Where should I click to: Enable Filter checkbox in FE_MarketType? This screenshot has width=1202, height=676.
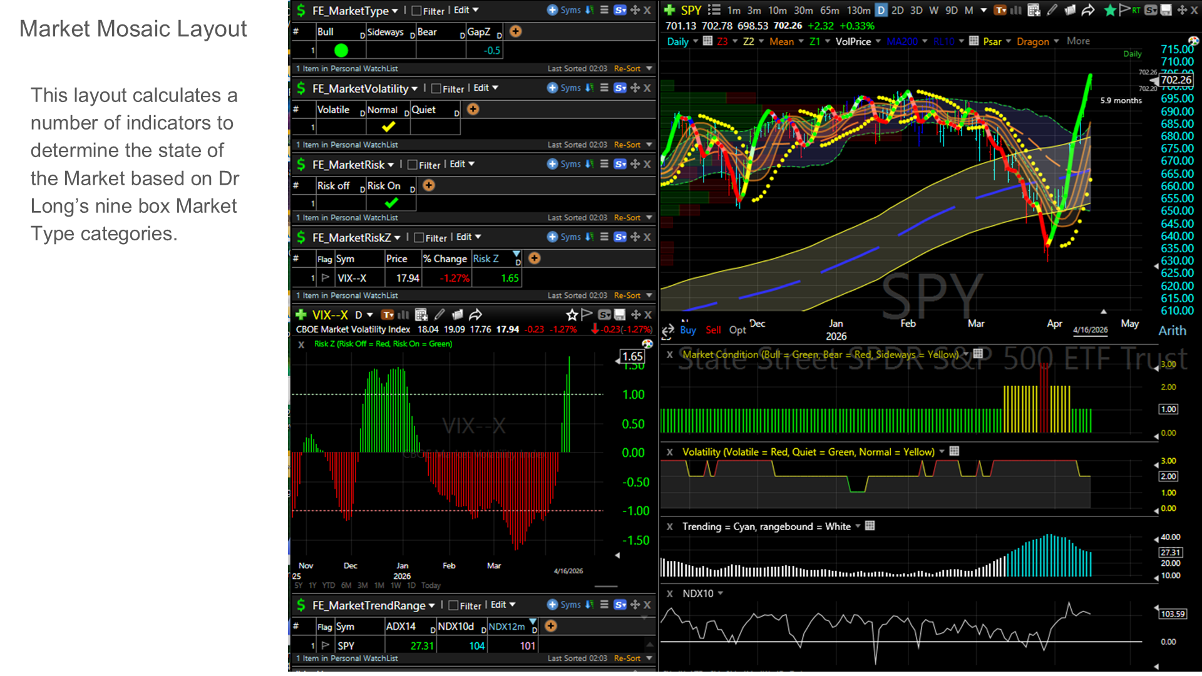[417, 11]
